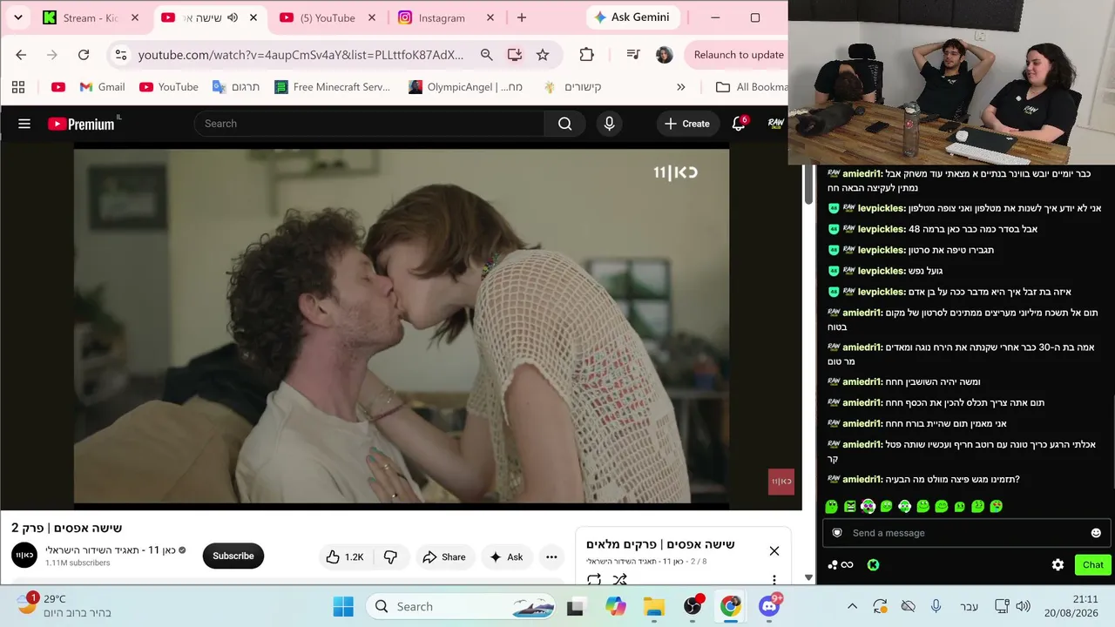Switch to the Stream - Kick tab
This screenshot has width=1115, height=627.
[91, 17]
